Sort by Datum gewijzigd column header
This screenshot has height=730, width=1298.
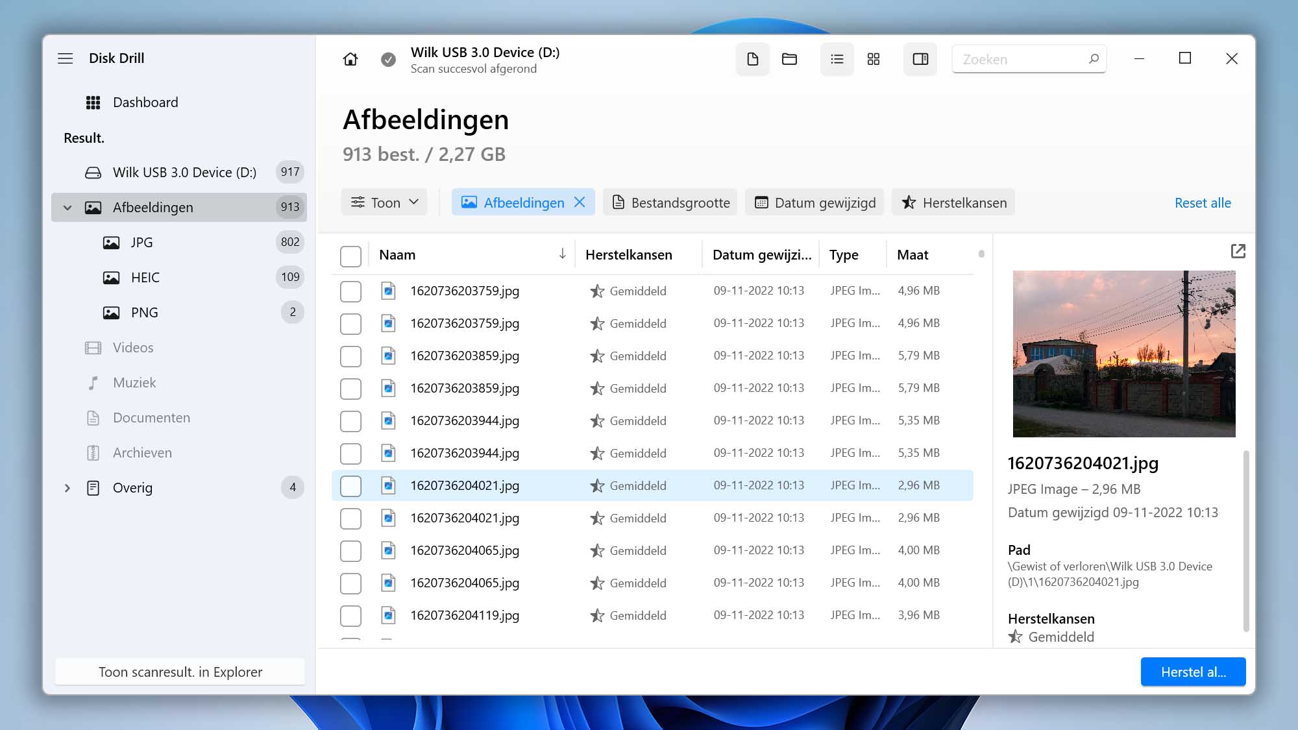point(761,254)
